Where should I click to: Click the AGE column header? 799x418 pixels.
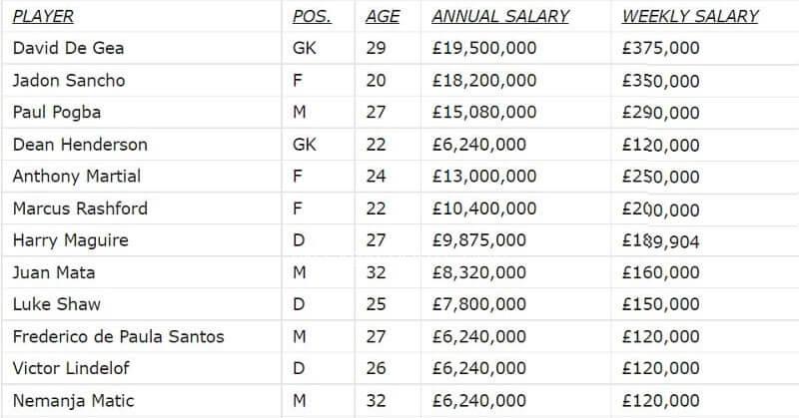tap(383, 16)
